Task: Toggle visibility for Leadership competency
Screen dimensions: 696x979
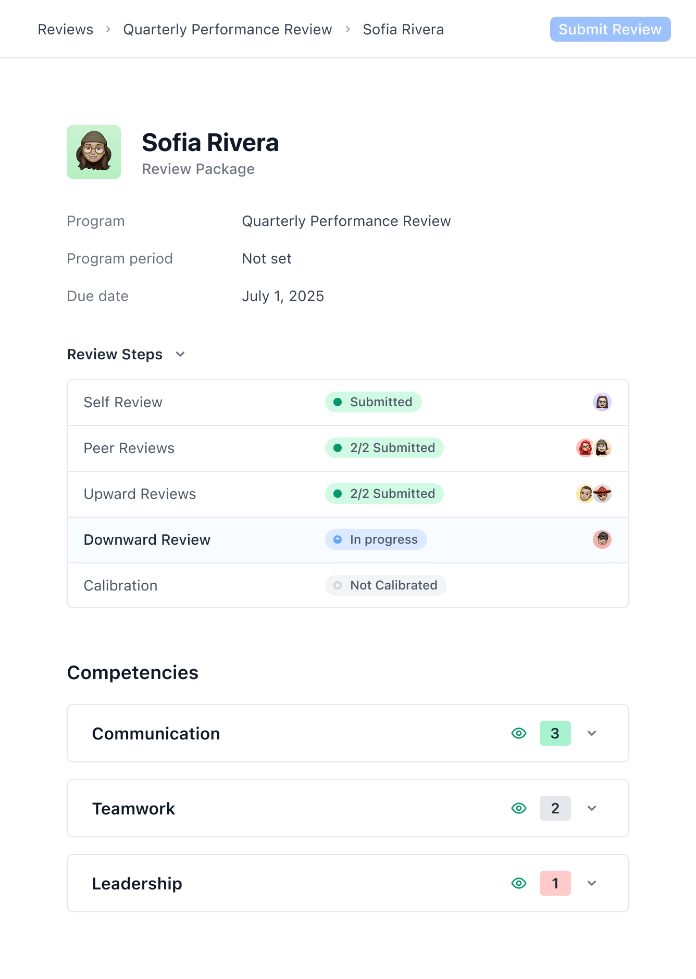Action: click(518, 883)
